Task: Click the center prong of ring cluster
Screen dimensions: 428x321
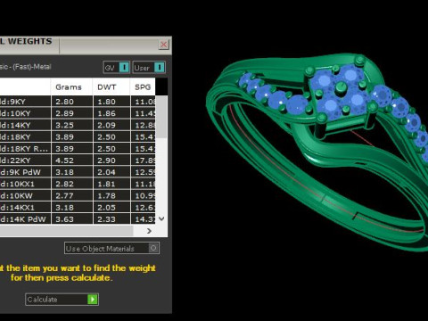Action: click(341, 88)
